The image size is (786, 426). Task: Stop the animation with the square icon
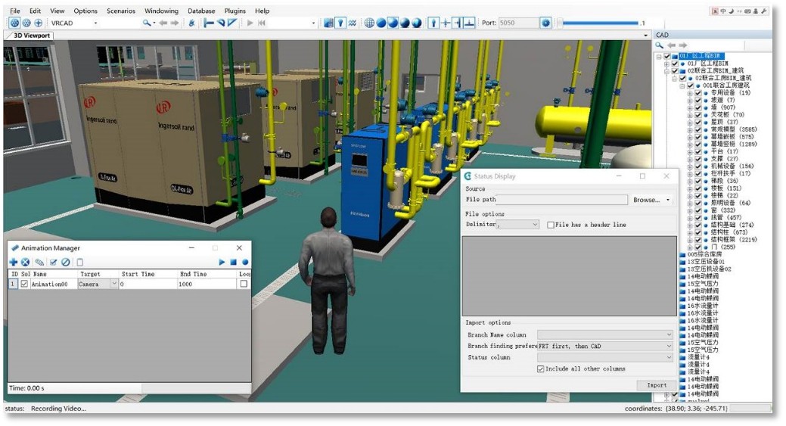coord(234,262)
